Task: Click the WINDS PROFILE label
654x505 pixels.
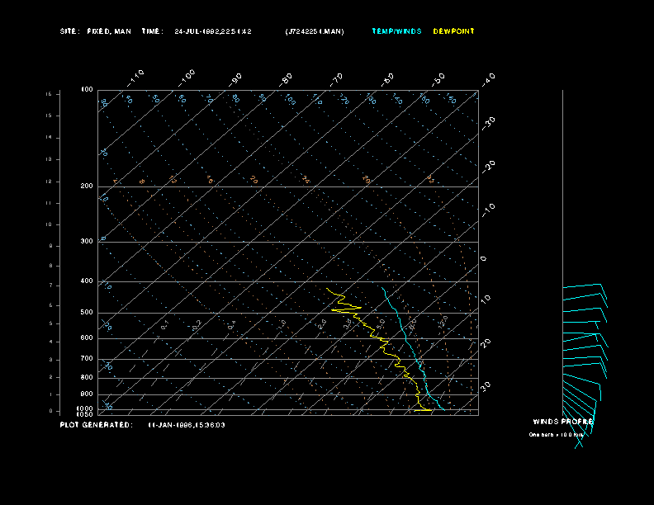Action: (x=562, y=422)
